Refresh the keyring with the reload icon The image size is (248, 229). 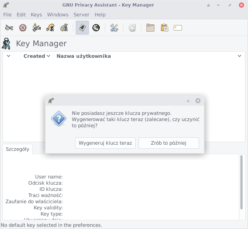(x=132, y=28)
